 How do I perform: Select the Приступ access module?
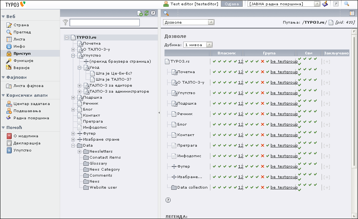pyautogui.click(x=22, y=54)
